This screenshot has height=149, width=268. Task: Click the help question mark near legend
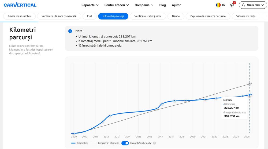tap(154, 143)
